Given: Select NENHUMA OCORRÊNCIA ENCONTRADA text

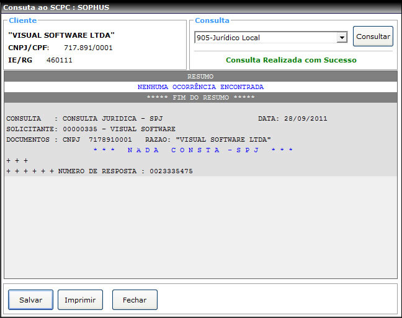Looking at the screenshot, I should click(200, 87).
